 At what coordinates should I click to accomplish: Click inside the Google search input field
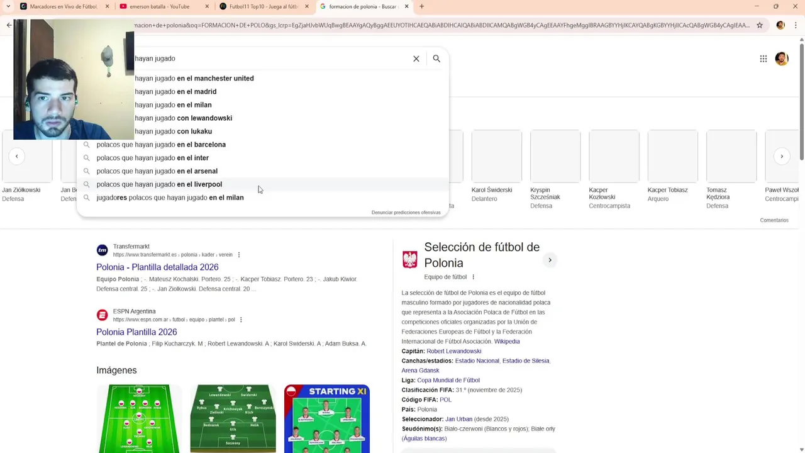click(270, 59)
